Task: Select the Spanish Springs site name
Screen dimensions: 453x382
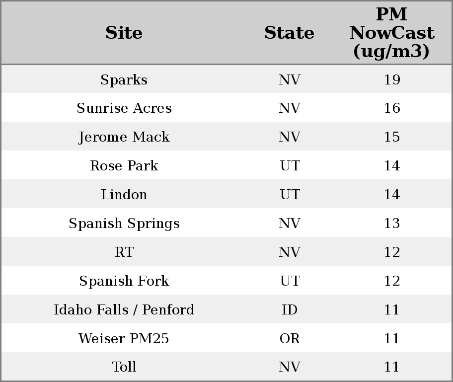Action: (x=124, y=224)
